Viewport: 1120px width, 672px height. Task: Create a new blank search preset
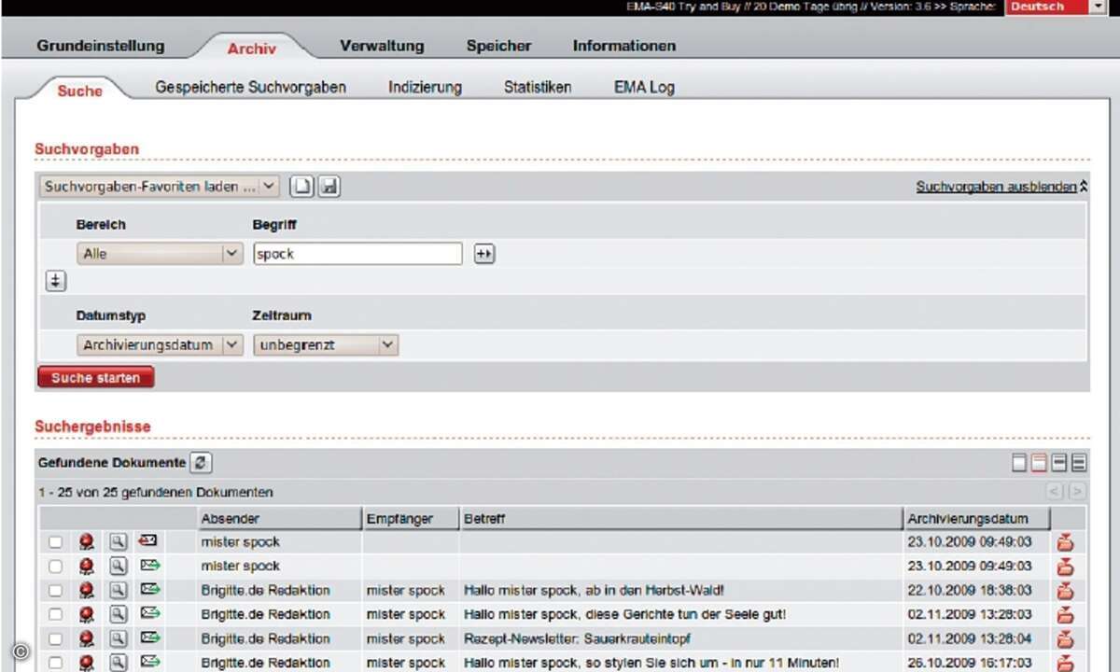coord(301,187)
